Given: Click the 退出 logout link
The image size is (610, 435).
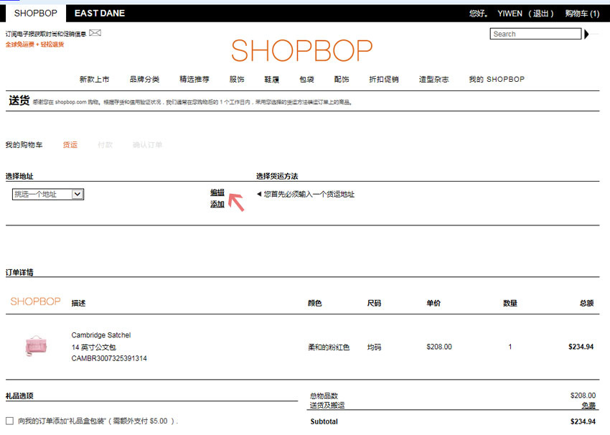Looking at the screenshot, I should pos(541,14).
